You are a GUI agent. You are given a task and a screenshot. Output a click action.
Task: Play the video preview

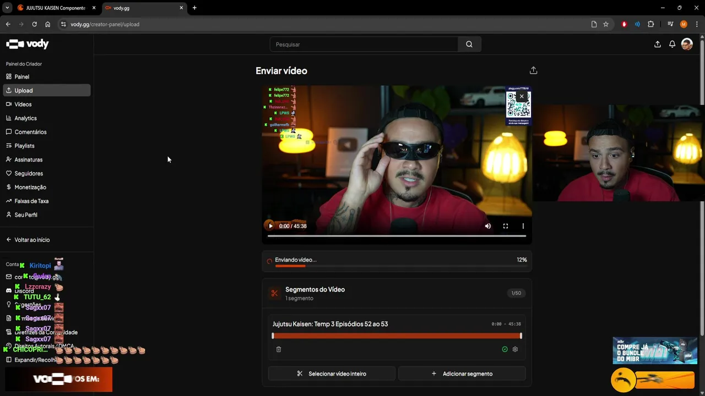[x=270, y=226]
